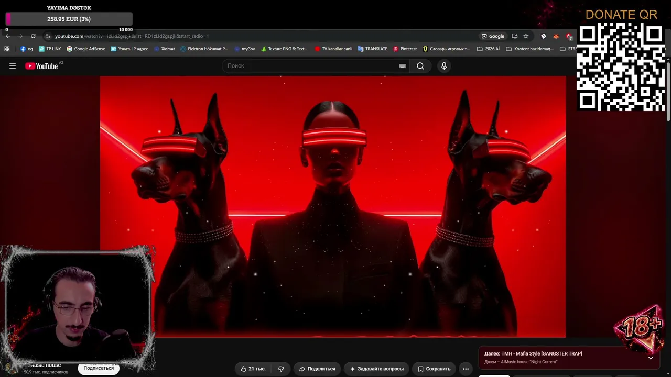Screen dimensions: 671x377
Task: Click the TMH - Mafia Style next title
Action: pyautogui.click(x=542, y=353)
